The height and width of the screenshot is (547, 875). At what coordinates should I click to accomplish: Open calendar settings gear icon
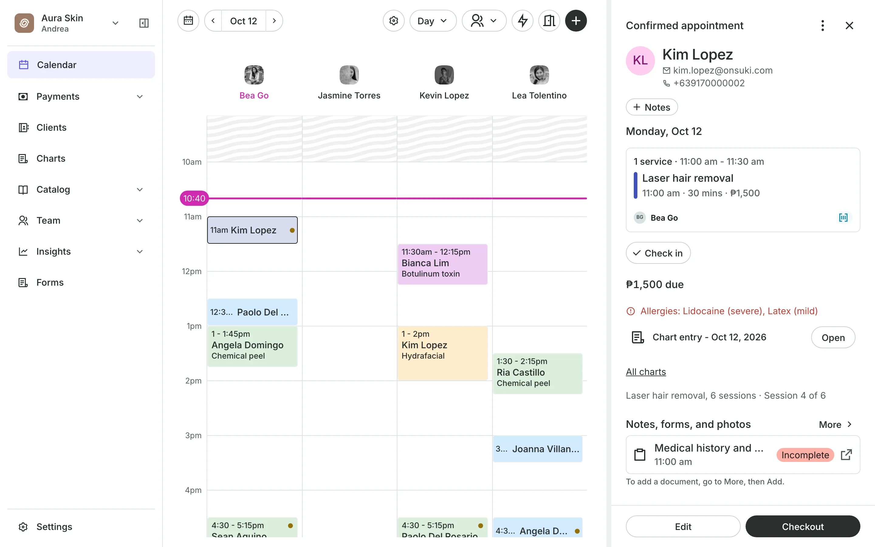click(393, 21)
